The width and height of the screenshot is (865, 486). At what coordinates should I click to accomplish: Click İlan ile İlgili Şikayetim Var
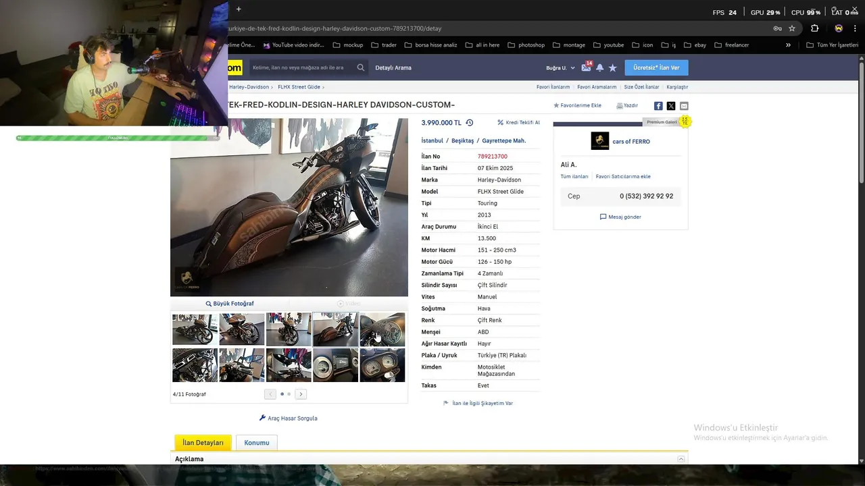(478, 403)
